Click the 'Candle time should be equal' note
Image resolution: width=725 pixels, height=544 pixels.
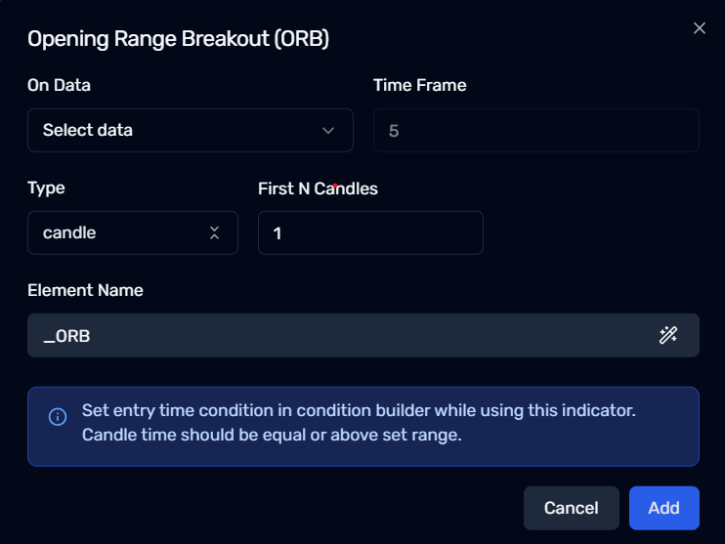pos(272,435)
